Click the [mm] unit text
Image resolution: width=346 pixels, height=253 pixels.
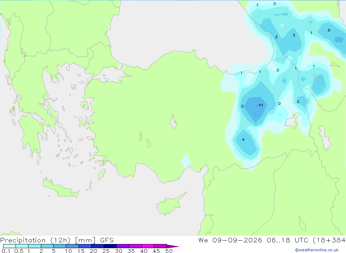85,240
